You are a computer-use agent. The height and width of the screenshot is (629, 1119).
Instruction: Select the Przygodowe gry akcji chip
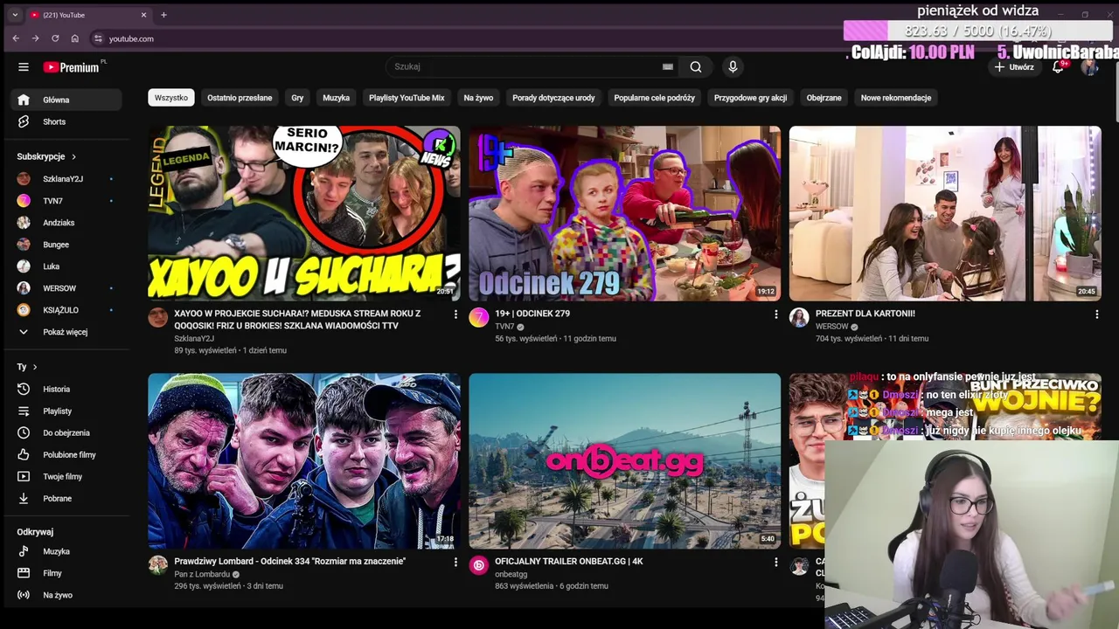tap(750, 98)
